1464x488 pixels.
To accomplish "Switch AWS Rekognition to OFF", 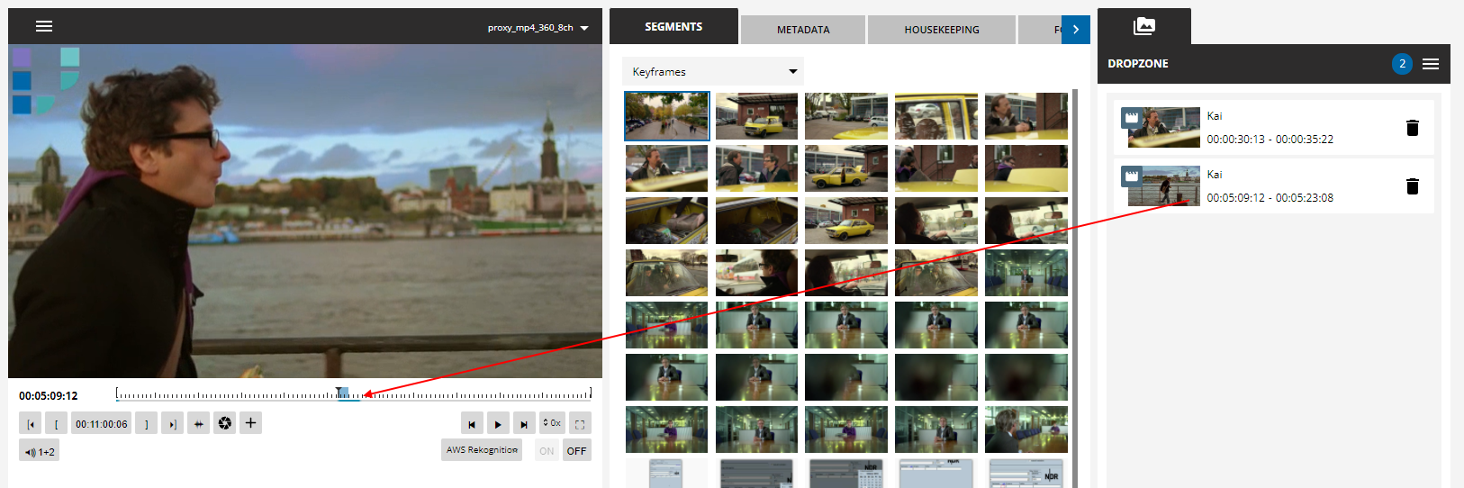I will tap(576, 451).
